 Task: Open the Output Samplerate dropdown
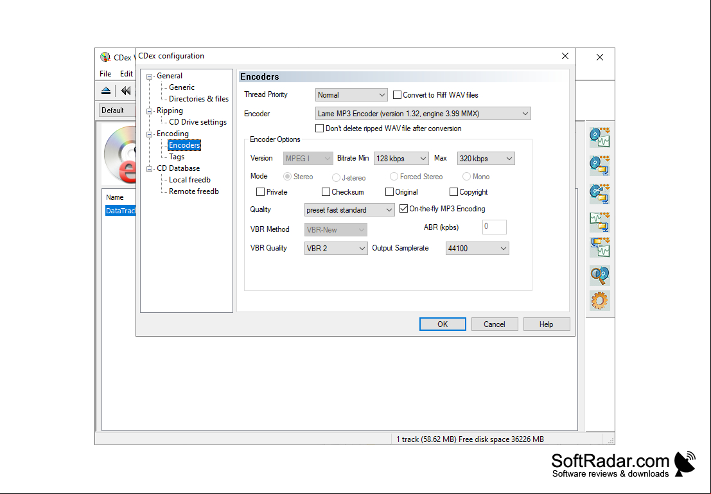click(x=477, y=248)
